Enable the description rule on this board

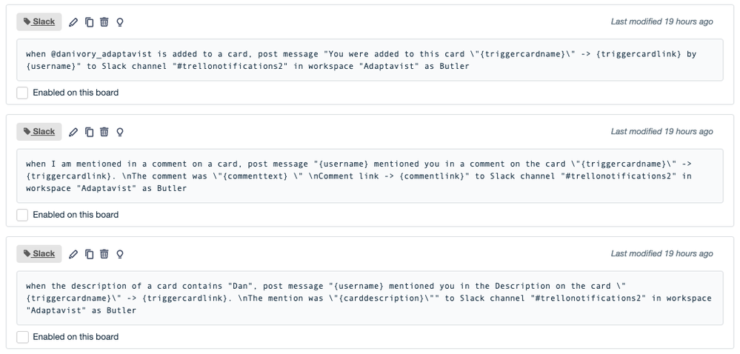(x=22, y=338)
